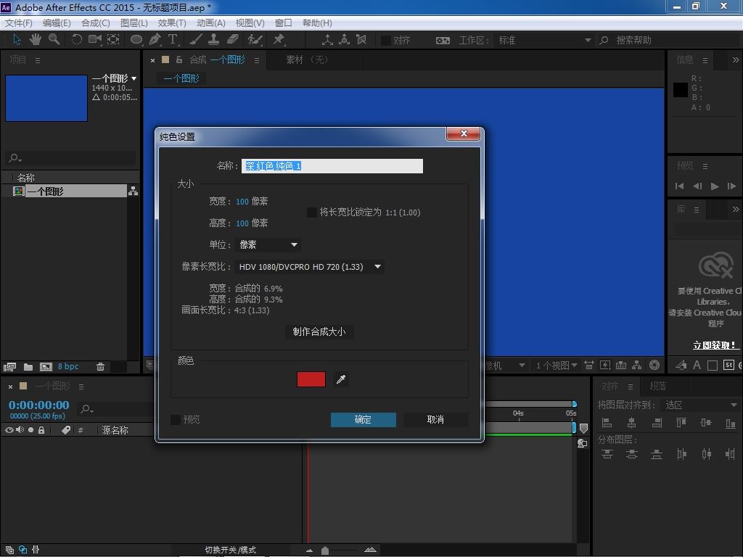This screenshot has height=557, width=743.
Task: Click the Interpret Footage icon in Project panel
Action: click(9, 366)
